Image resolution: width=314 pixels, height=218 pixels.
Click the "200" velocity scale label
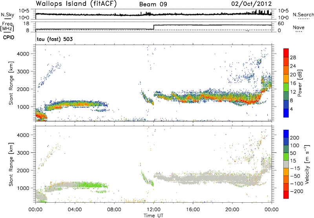294,138
